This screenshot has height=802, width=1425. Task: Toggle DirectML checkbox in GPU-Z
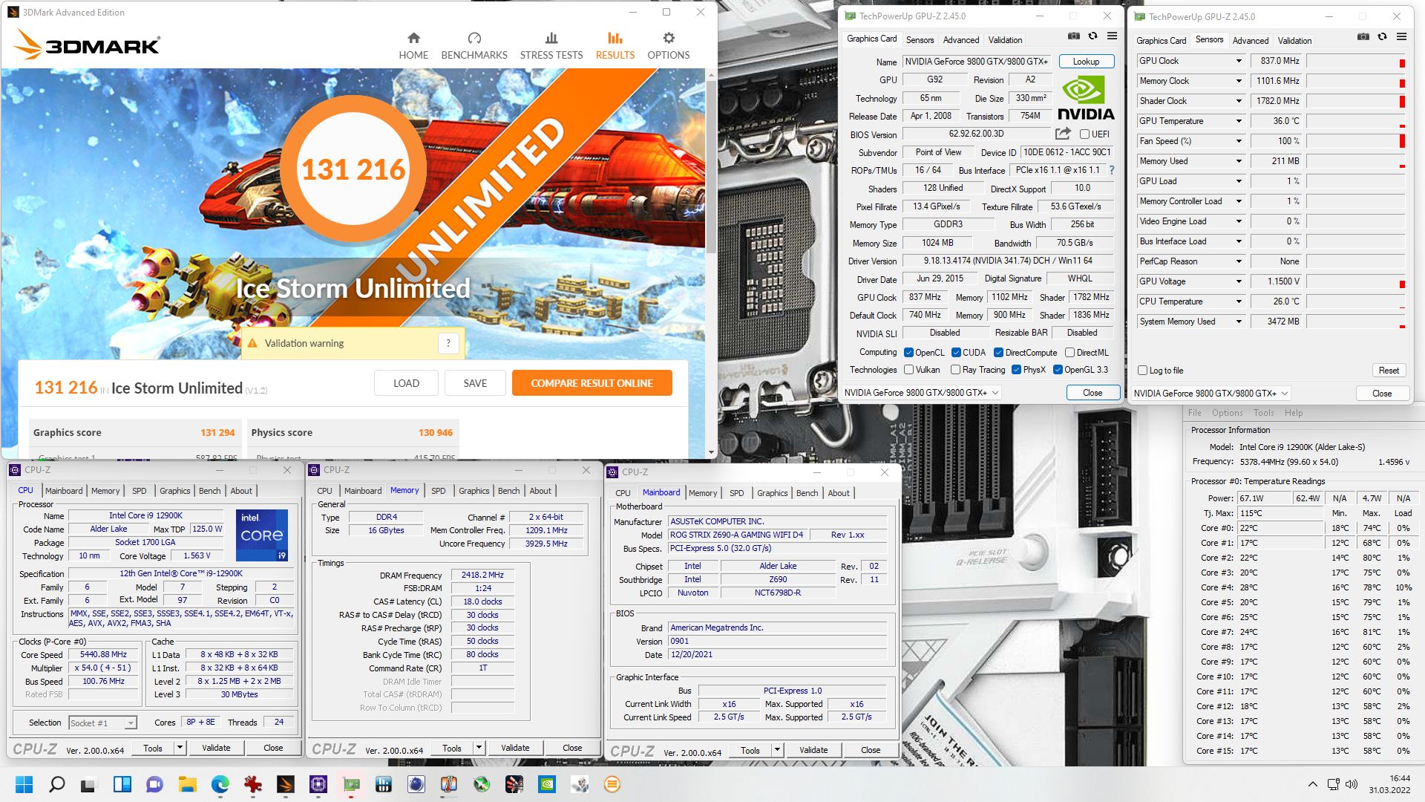(1070, 353)
